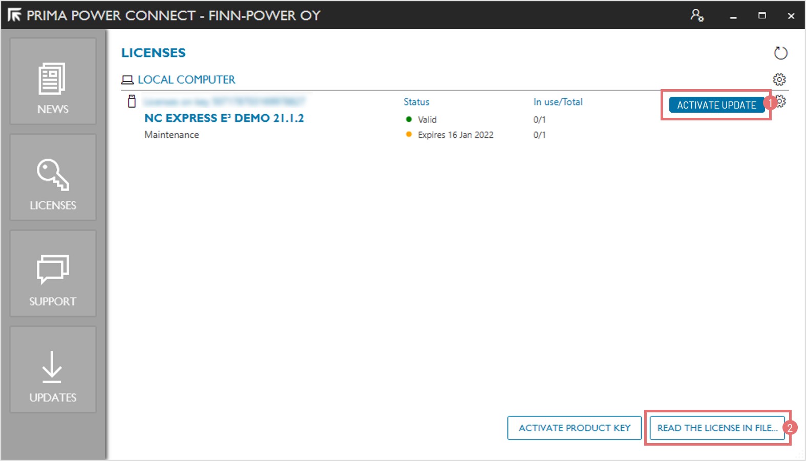Minimize the Prima Power Connect window
The image size is (806, 461).
coord(733,16)
